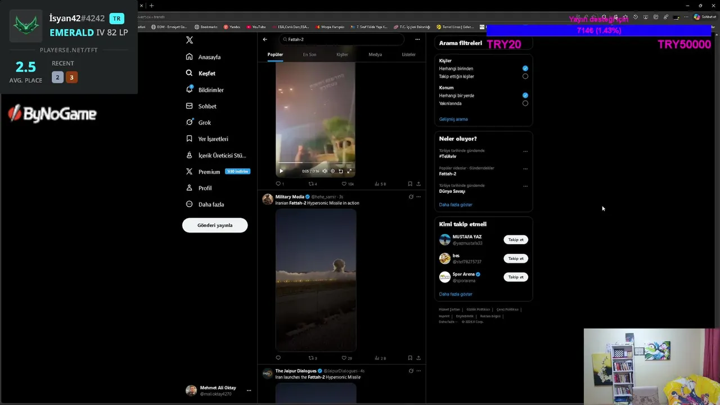Open the Dünya Savaşı trending topic
Image resolution: width=720 pixels, height=405 pixels.
tap(452, 191)
